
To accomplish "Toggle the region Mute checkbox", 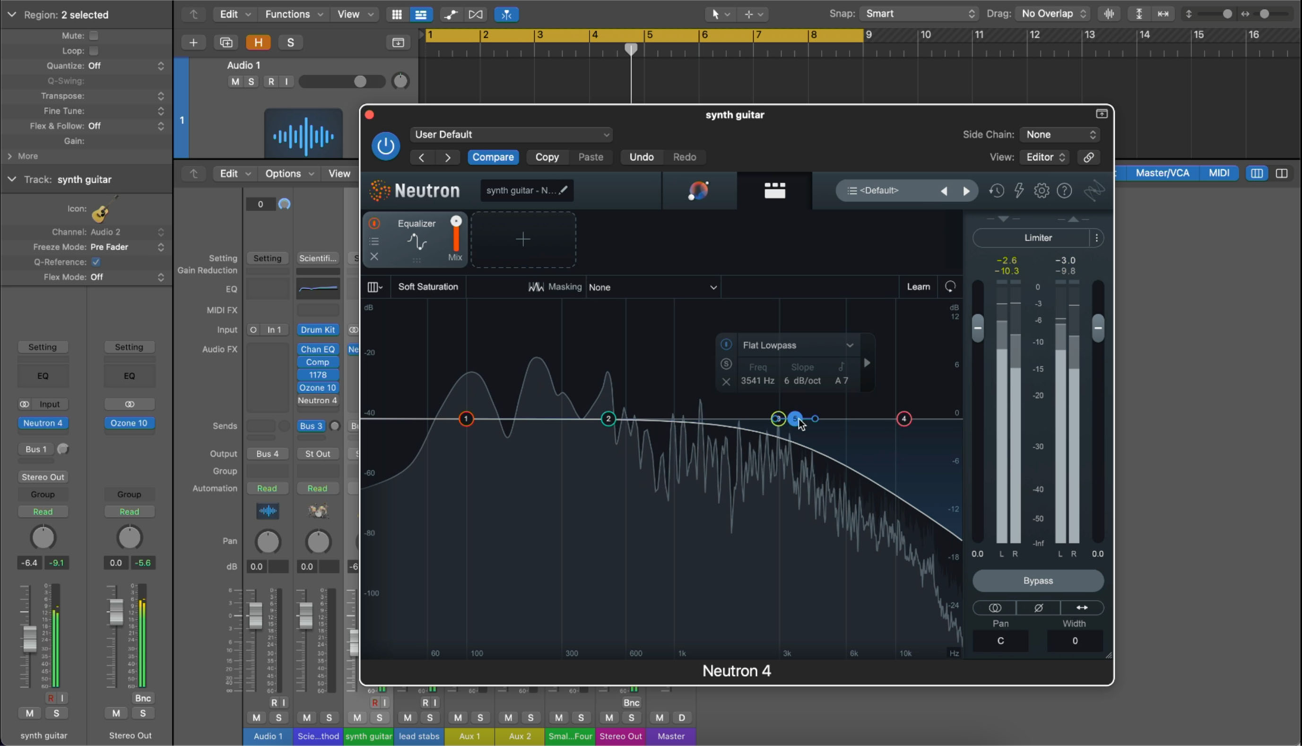I will [94, 35].
